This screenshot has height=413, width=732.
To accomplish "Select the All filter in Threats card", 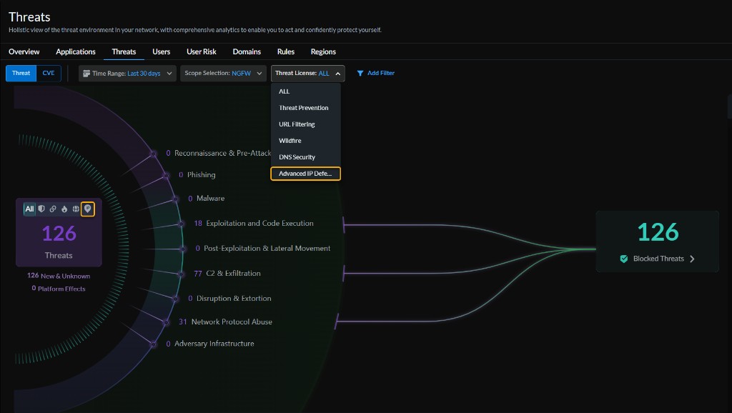I will [x=29, y=209].
